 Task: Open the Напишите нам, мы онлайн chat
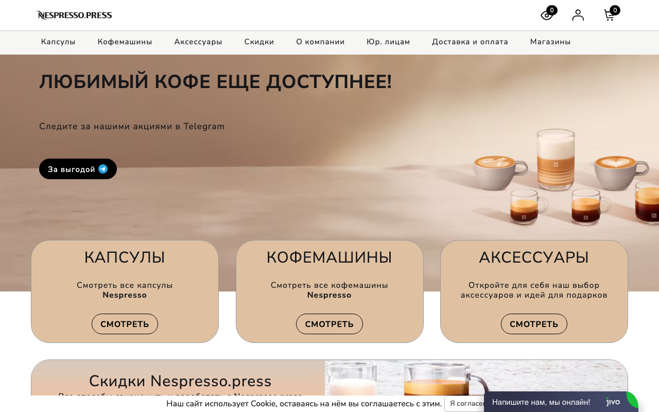pyautogui.click(x=541, y=402)
